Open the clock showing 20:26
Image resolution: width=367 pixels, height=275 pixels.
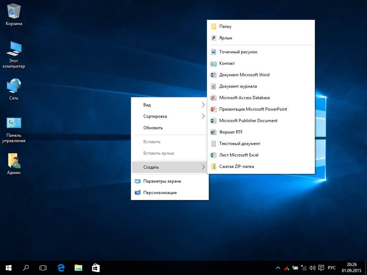[351, 268]
